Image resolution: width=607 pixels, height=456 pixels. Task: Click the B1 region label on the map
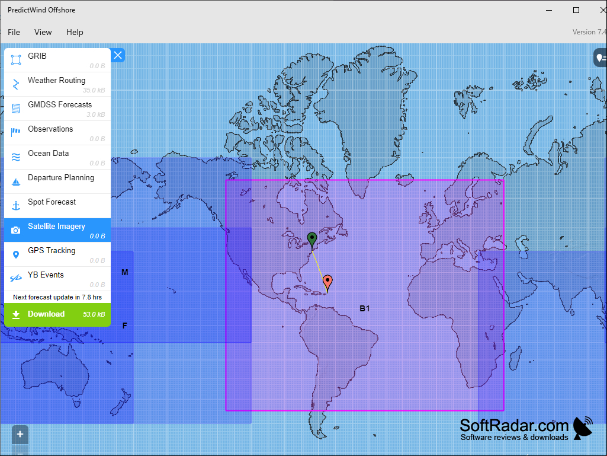[365, 309]
